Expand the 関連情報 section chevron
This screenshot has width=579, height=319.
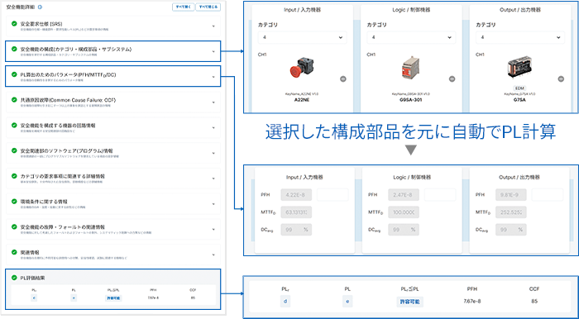pyautogui.click(x=213, y=255)
